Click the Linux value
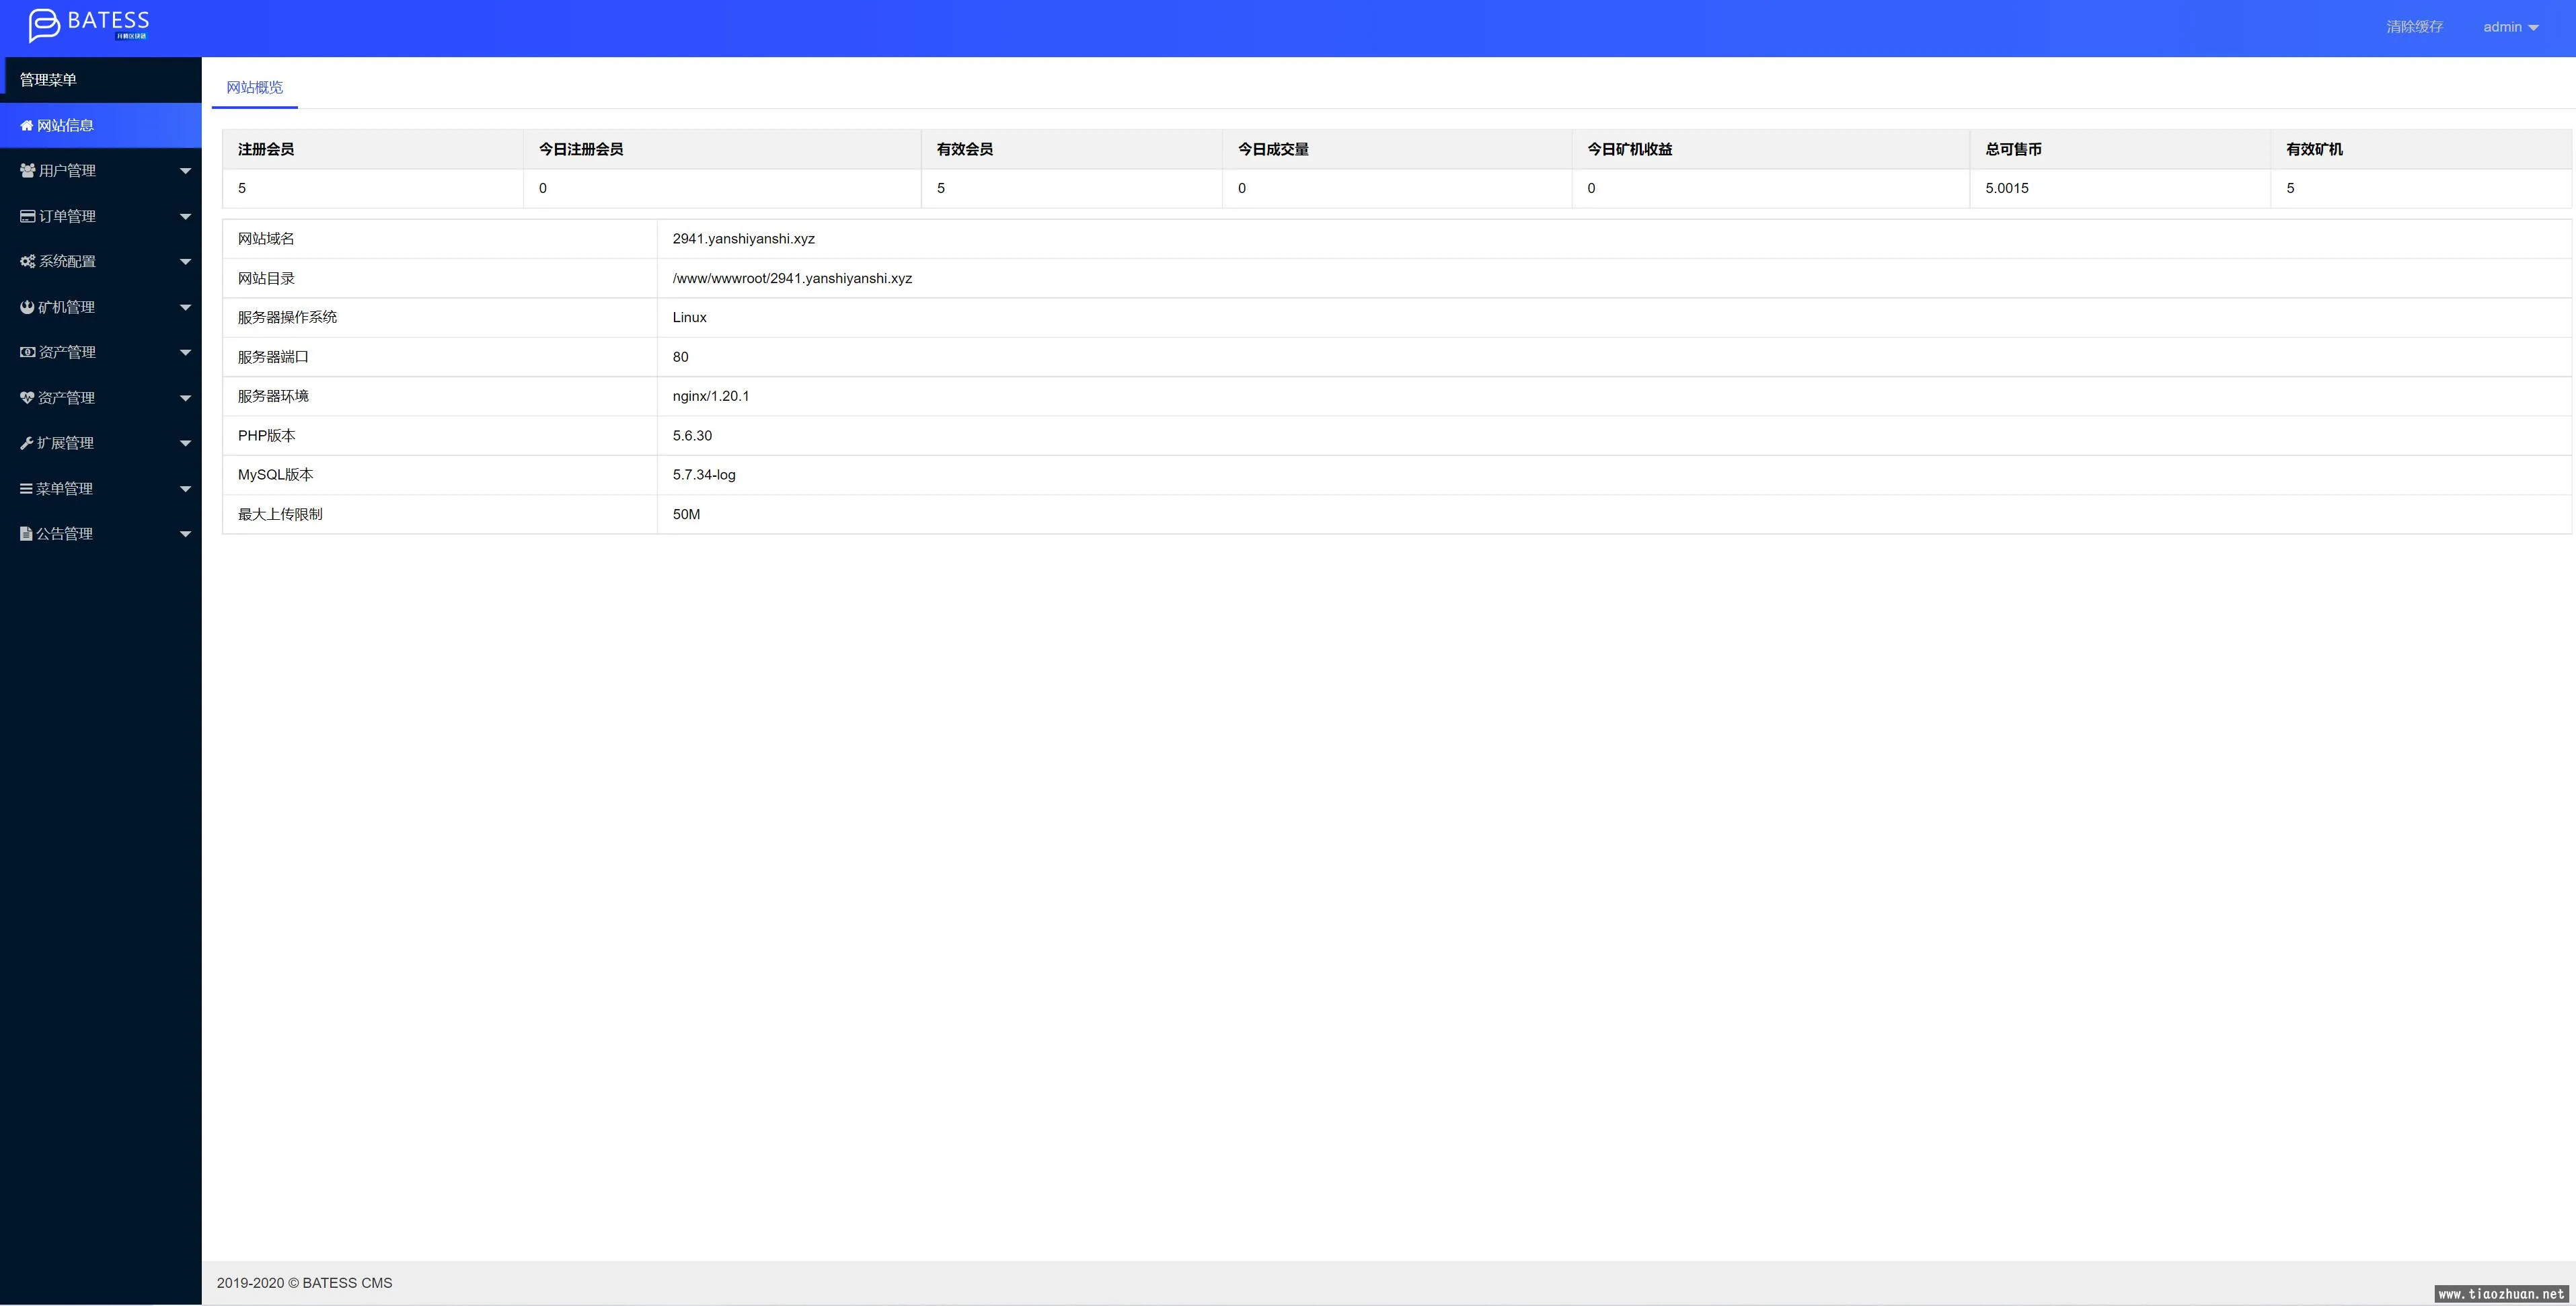Viewport: 2576px width, 1306px height. click(690, 317)
